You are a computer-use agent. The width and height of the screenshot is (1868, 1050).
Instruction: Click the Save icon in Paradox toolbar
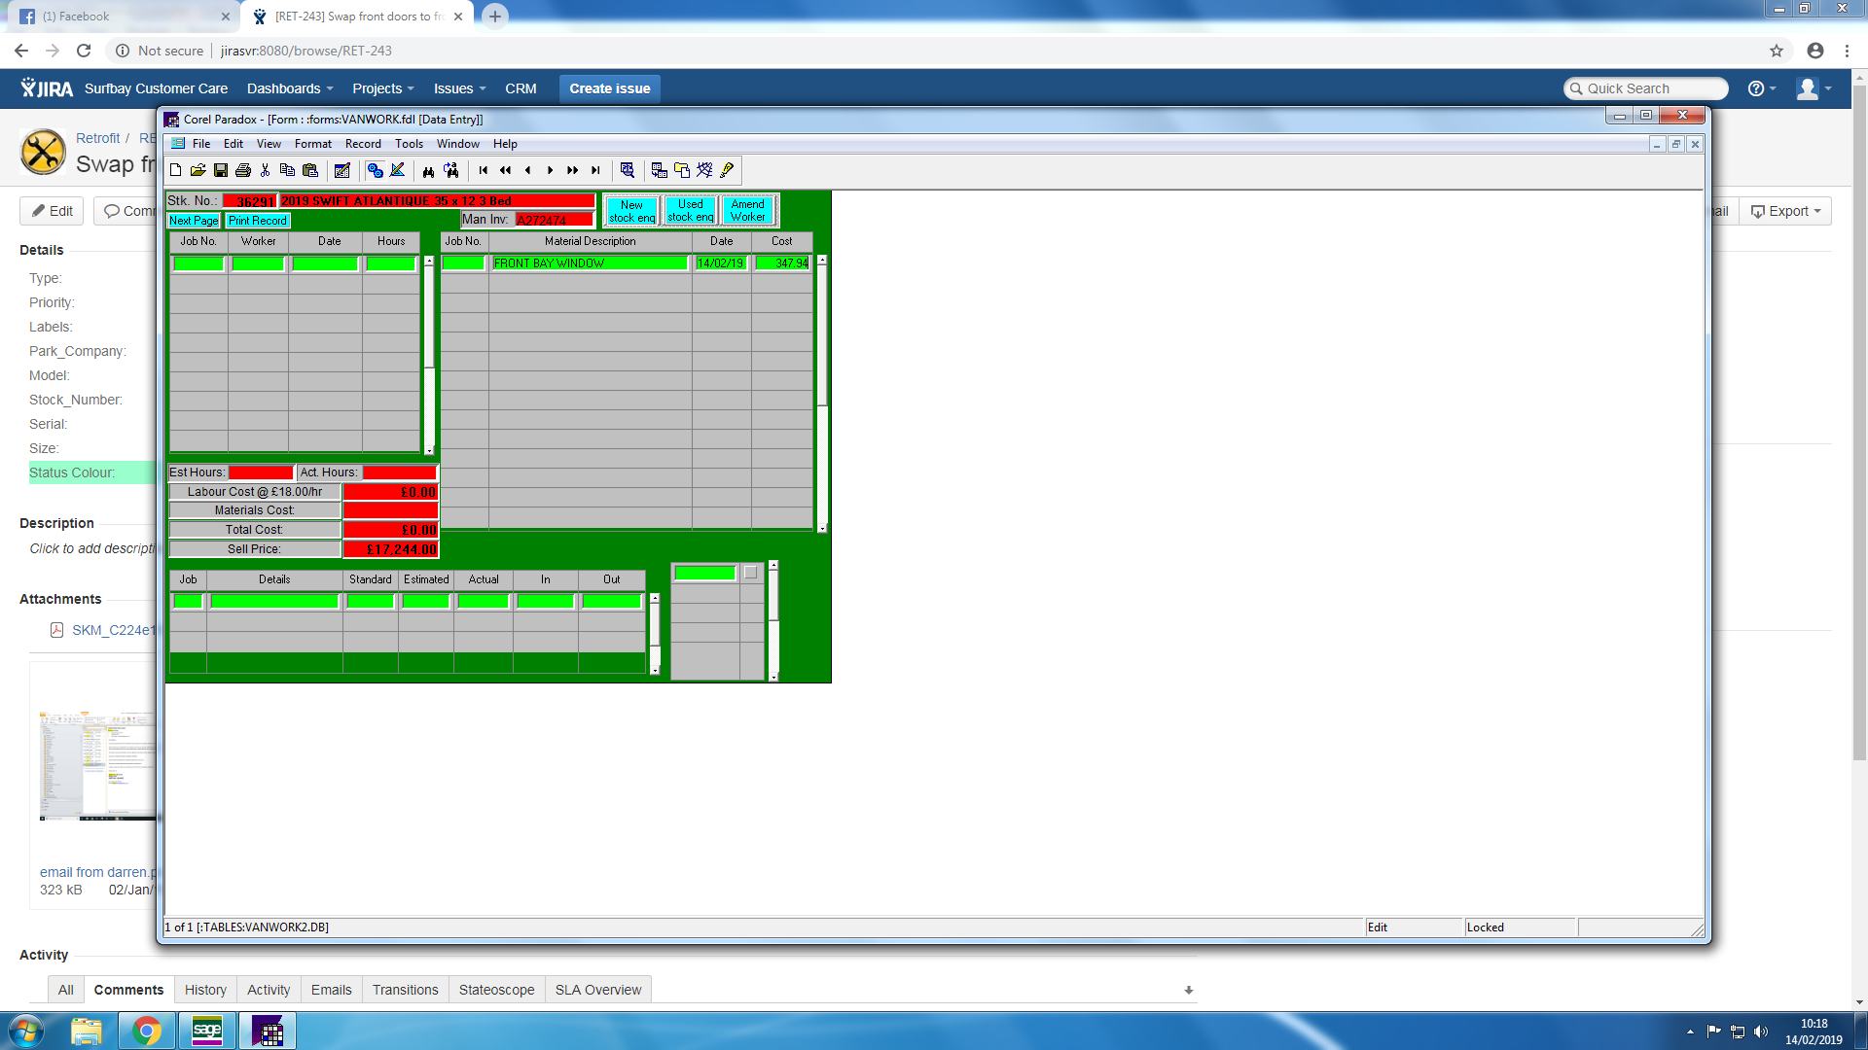[221, 170]
